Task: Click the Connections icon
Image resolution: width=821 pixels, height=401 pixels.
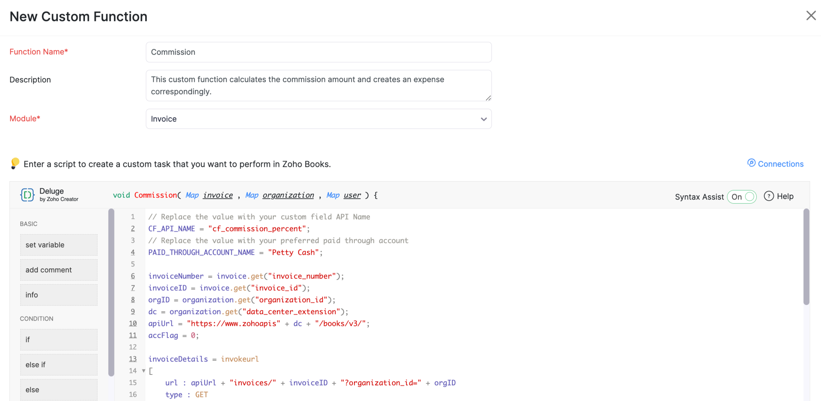Action: coord(751,163)
